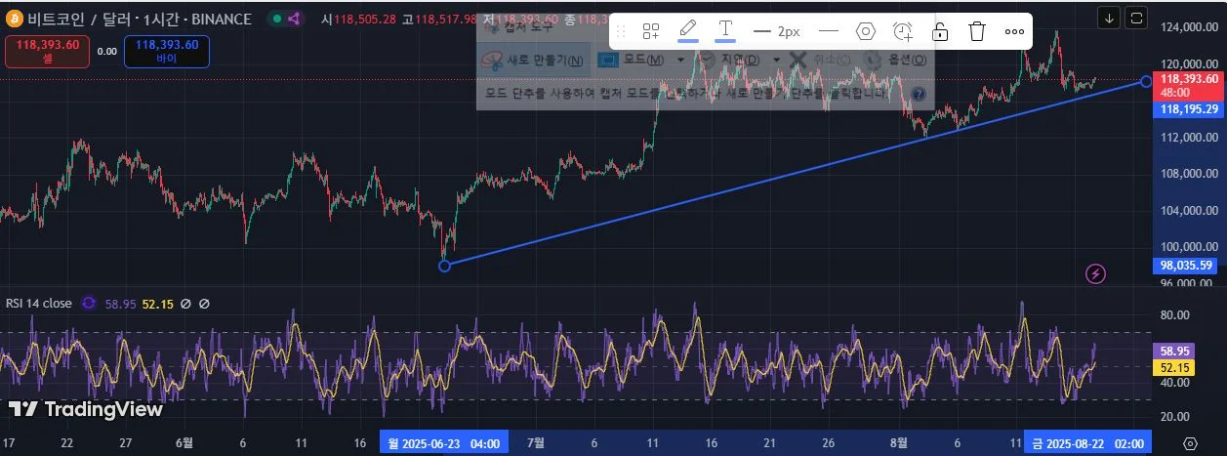Viewport: 1227px width, 456px height.
Task: Click the 2025-08-22 02:00 time label
Action: [x=1088, y=443]
